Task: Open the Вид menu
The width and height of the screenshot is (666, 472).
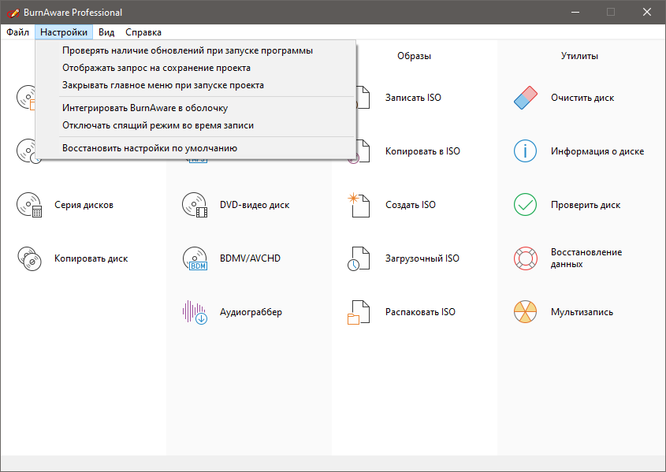Action: [106, 32]
